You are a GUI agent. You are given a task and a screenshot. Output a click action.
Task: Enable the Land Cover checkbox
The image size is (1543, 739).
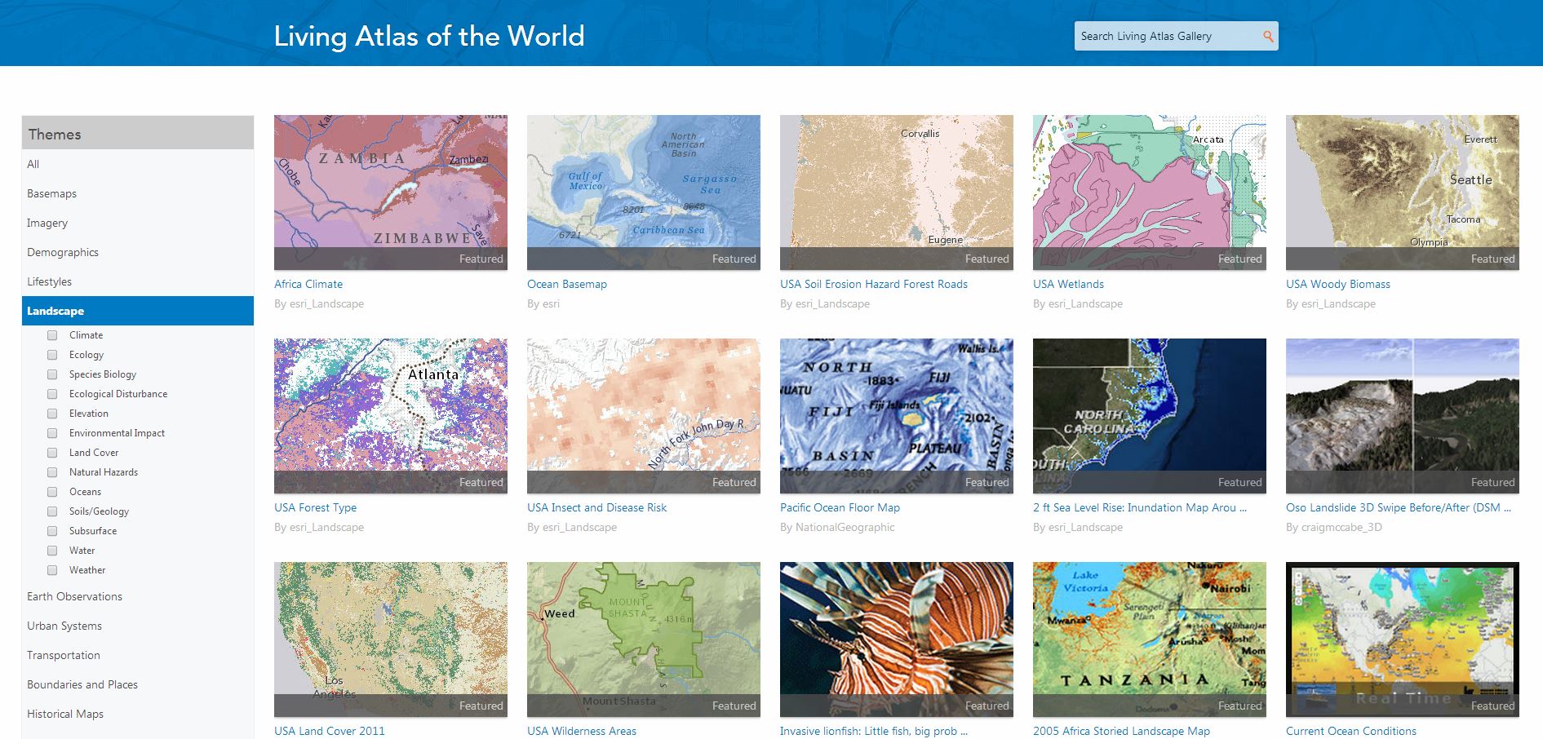point(52,453)
